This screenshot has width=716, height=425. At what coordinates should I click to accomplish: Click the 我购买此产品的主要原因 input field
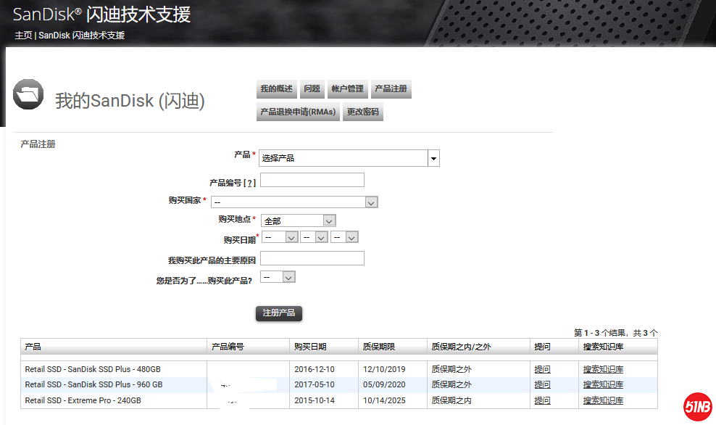pyautogui.click(x=312, y=258)
